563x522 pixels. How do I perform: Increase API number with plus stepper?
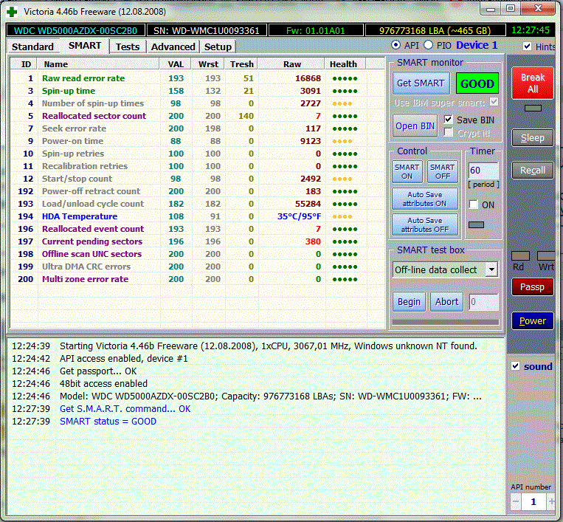click(551, 501)
